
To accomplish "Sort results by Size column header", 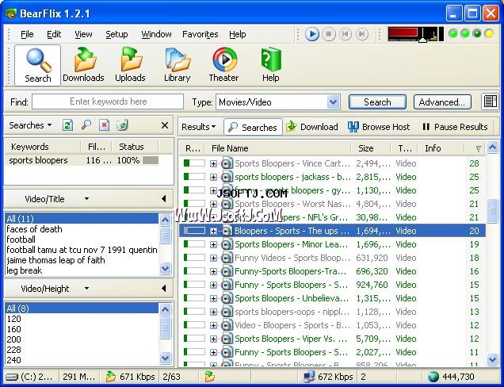I will [x=371, y=148].
